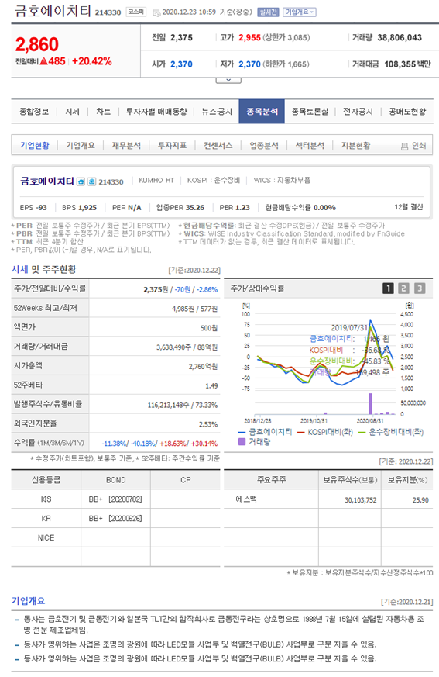Click the 인쇄 print link

point(419,146)
